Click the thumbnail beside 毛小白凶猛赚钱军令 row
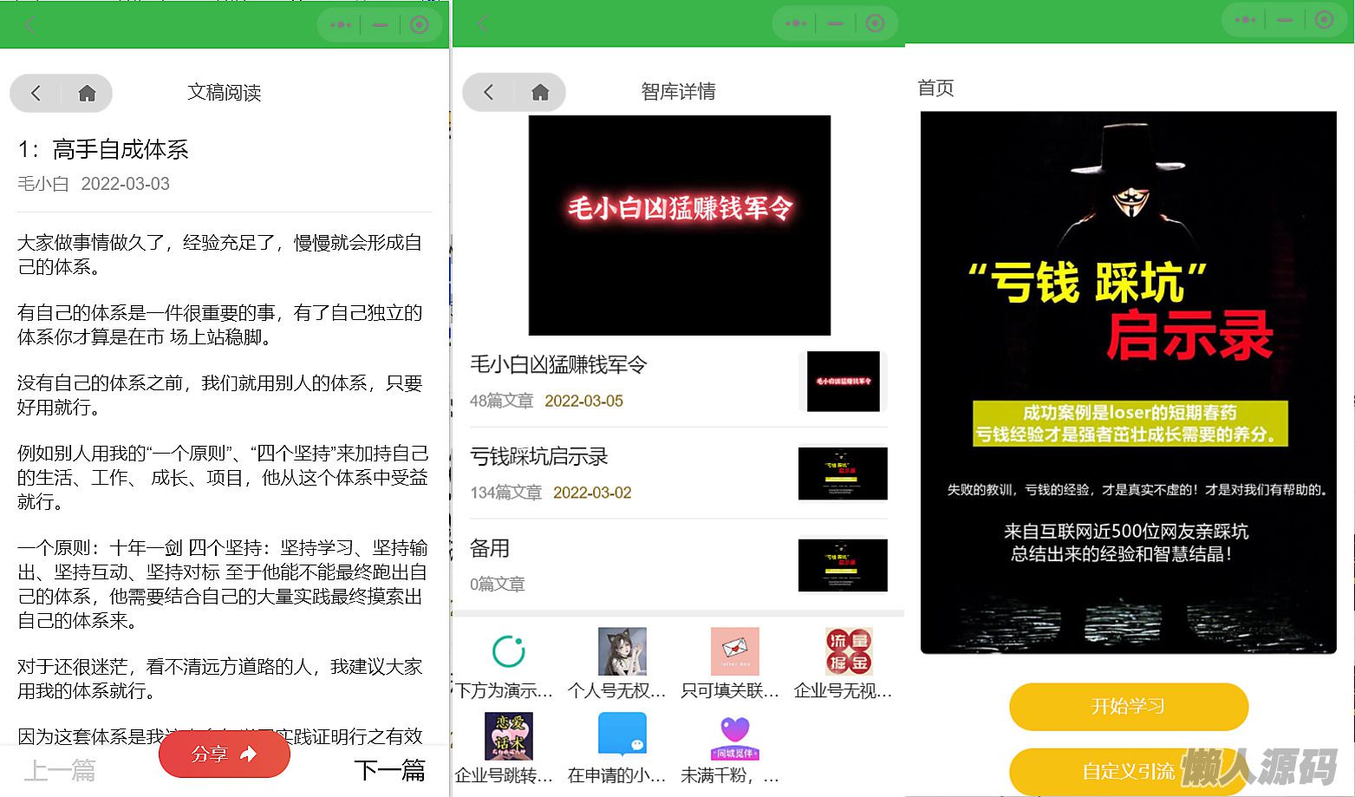Screen dimensions: 1355x797 click(x=844, y=382)
